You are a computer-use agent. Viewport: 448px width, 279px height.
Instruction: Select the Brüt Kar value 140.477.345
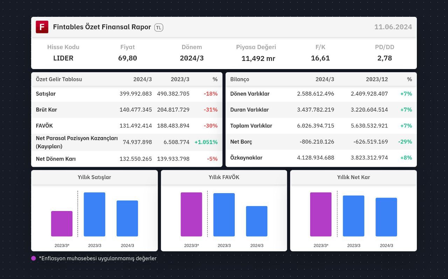coord(136,110)
